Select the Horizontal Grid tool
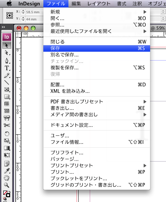Image resolution: width=166 pixels, height=202 pixels. (6, 104)
